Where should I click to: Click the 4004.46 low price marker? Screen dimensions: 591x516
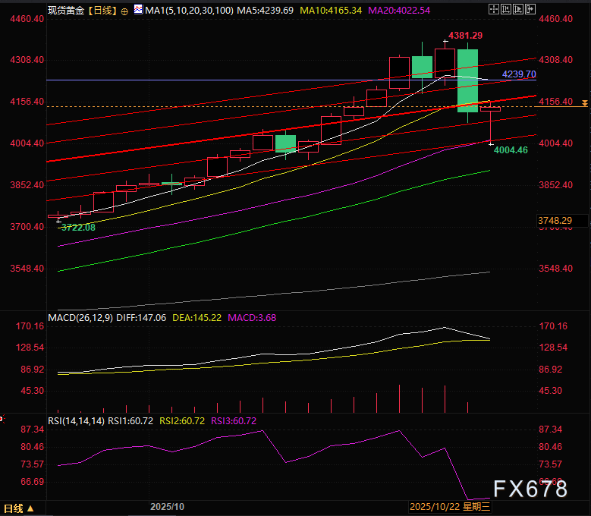click(x=510, y=150)
